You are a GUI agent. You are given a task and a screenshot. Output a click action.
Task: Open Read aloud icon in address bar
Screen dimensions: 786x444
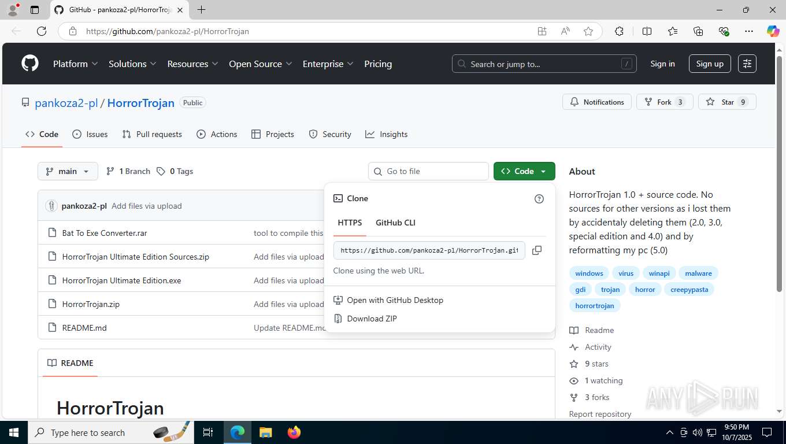coord(565,31)
